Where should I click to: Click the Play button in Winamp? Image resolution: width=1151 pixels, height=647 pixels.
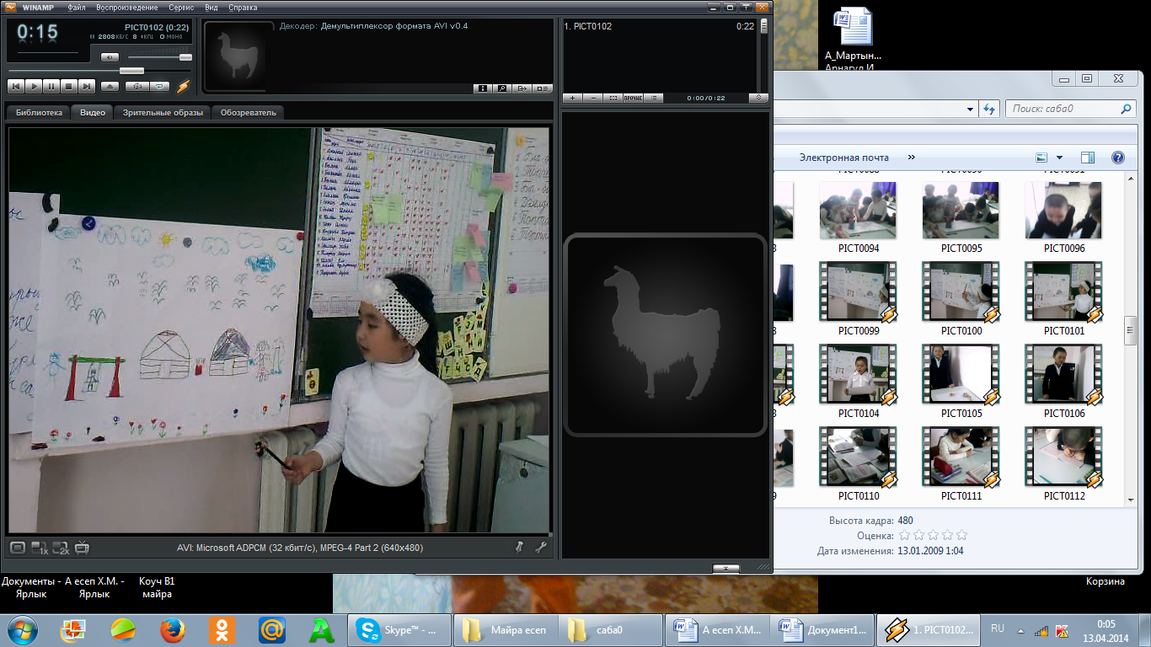[33, 86]
